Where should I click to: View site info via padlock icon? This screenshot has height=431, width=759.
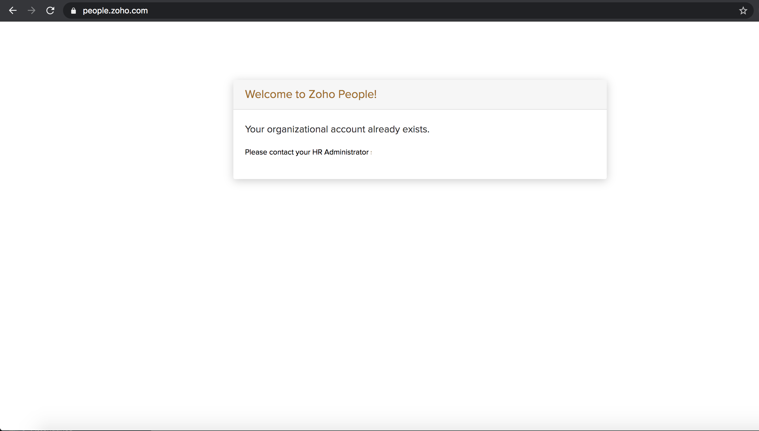74,11
